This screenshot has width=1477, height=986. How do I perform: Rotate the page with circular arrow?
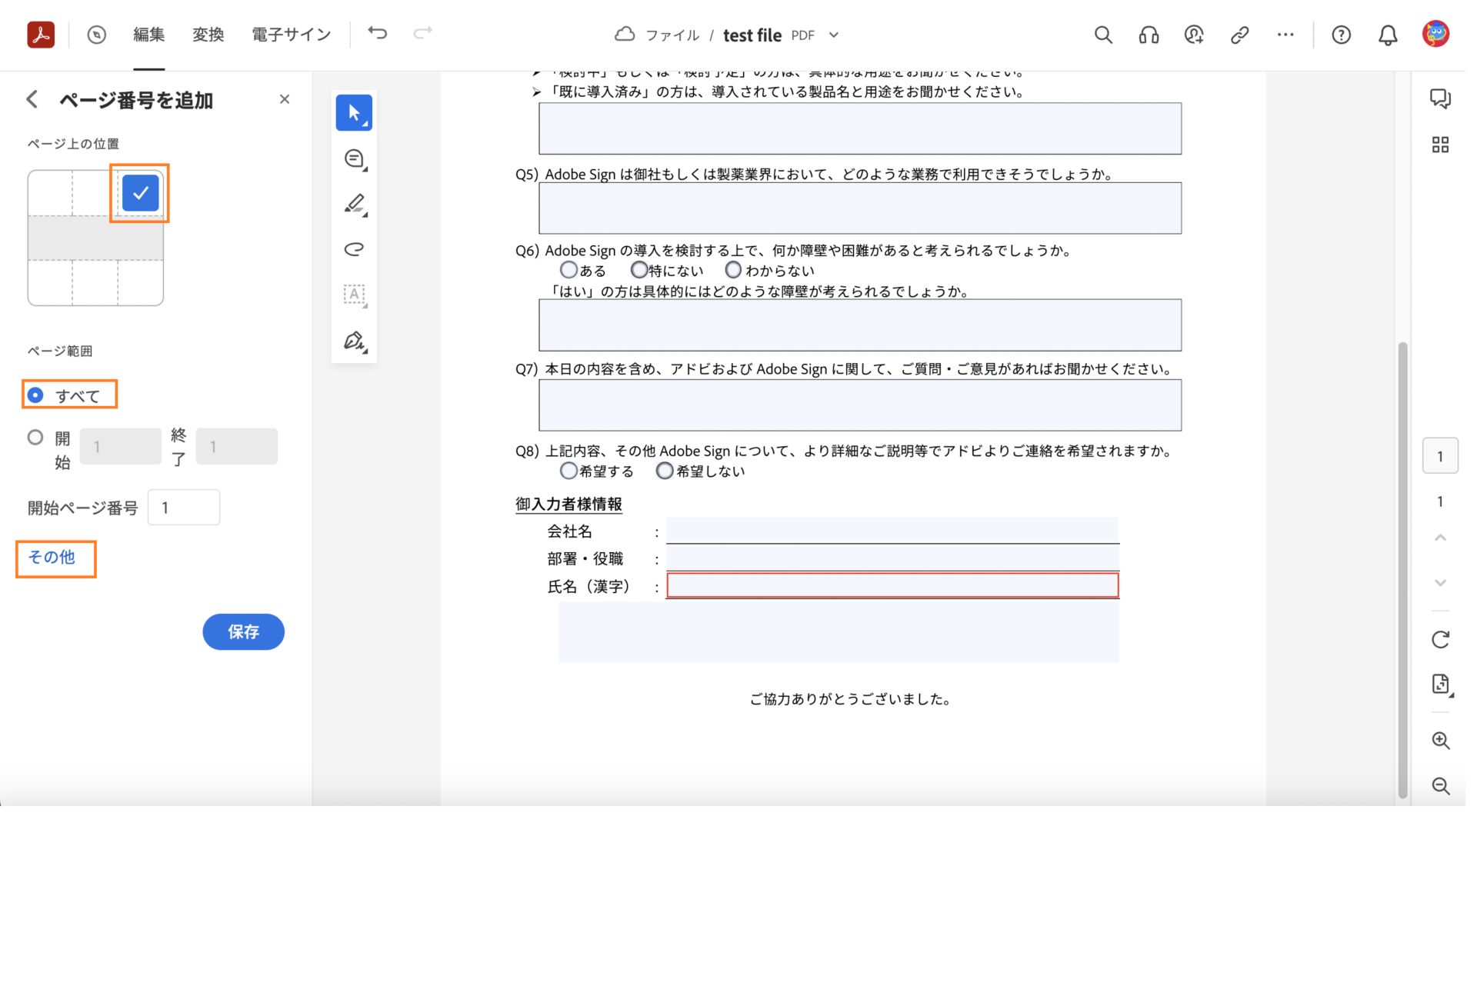(1440, 640)
